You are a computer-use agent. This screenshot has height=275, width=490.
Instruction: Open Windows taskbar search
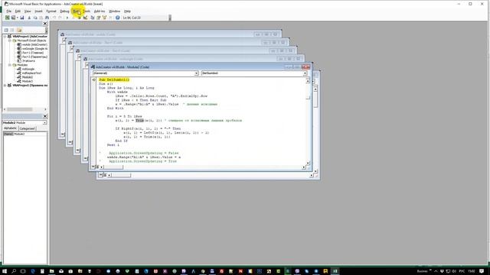[14, 271]
